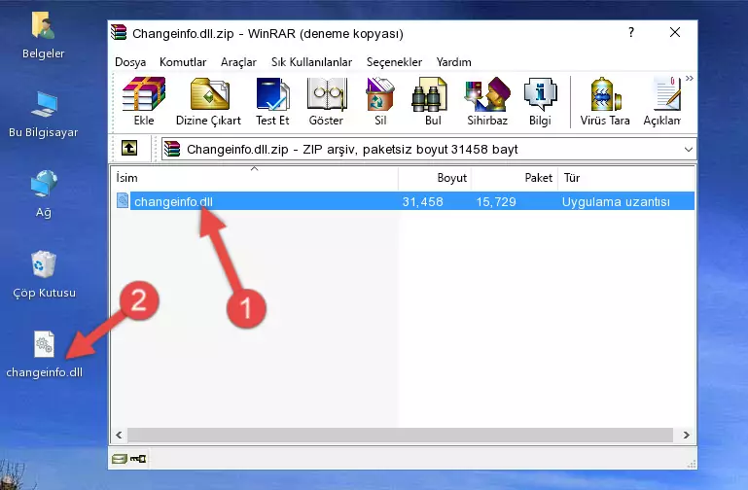The height and width of the screenshot is (490, 748).
Task: Open the Seçenekler menu
Action: (394, 62)
